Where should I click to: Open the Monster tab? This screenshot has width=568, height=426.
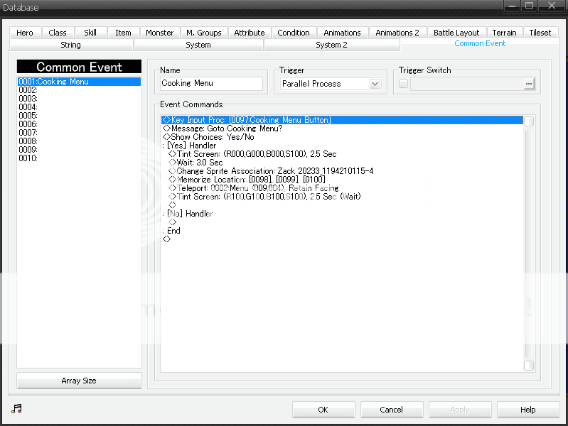click(x=159, y=33)
